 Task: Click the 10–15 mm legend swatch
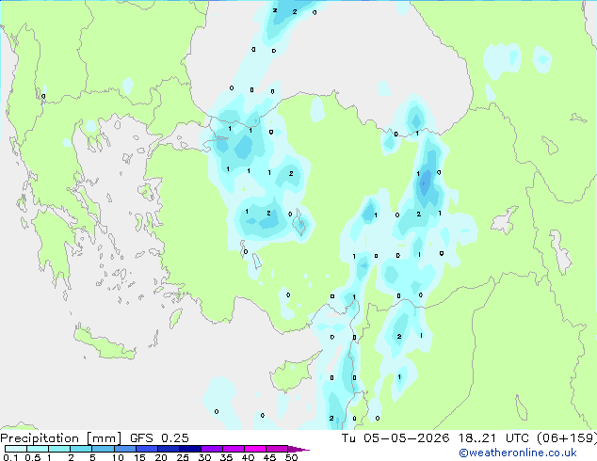click(124, 449)
